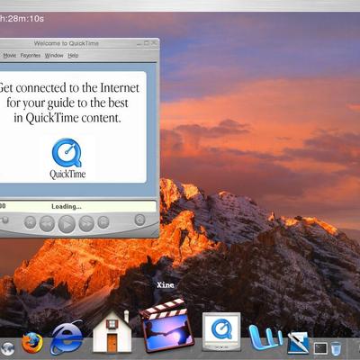Open the Movie menu

point(10,56)
